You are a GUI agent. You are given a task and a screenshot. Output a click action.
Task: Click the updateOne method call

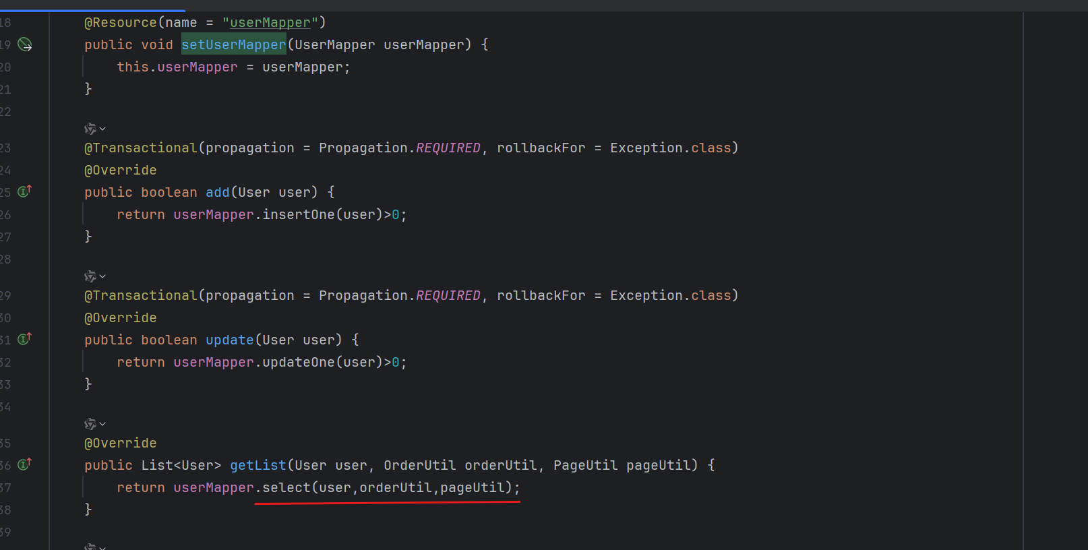298,362
